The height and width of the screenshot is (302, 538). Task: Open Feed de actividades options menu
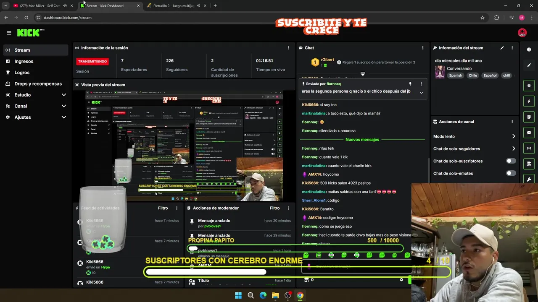(x=177, y=208)
